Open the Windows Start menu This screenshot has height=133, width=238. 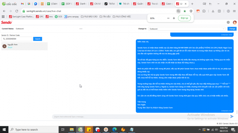(x=4, y=130)
